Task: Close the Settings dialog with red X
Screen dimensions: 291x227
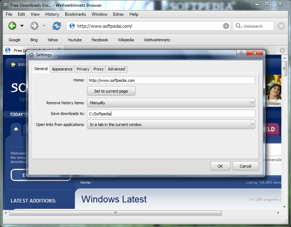Action: pyautogui.click(x=255, y=53)
